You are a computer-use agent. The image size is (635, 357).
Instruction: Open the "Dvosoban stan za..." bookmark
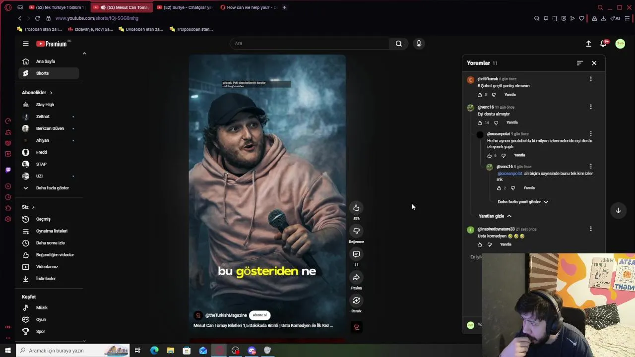click(x=140, y=29)
